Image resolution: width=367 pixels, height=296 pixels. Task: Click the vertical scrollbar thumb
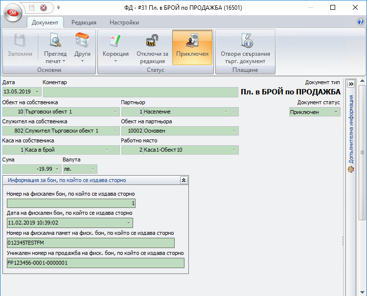(362, 153)
